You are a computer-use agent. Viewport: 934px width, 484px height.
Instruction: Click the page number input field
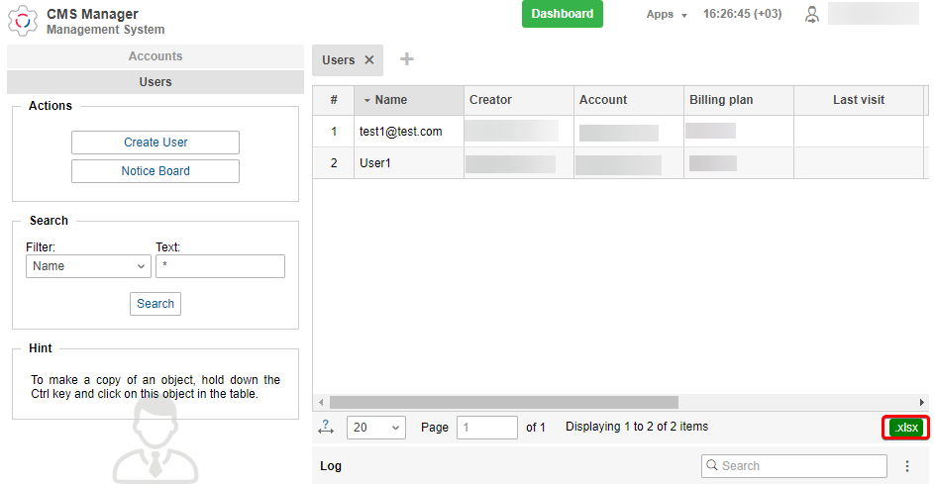tap(486, 428)
